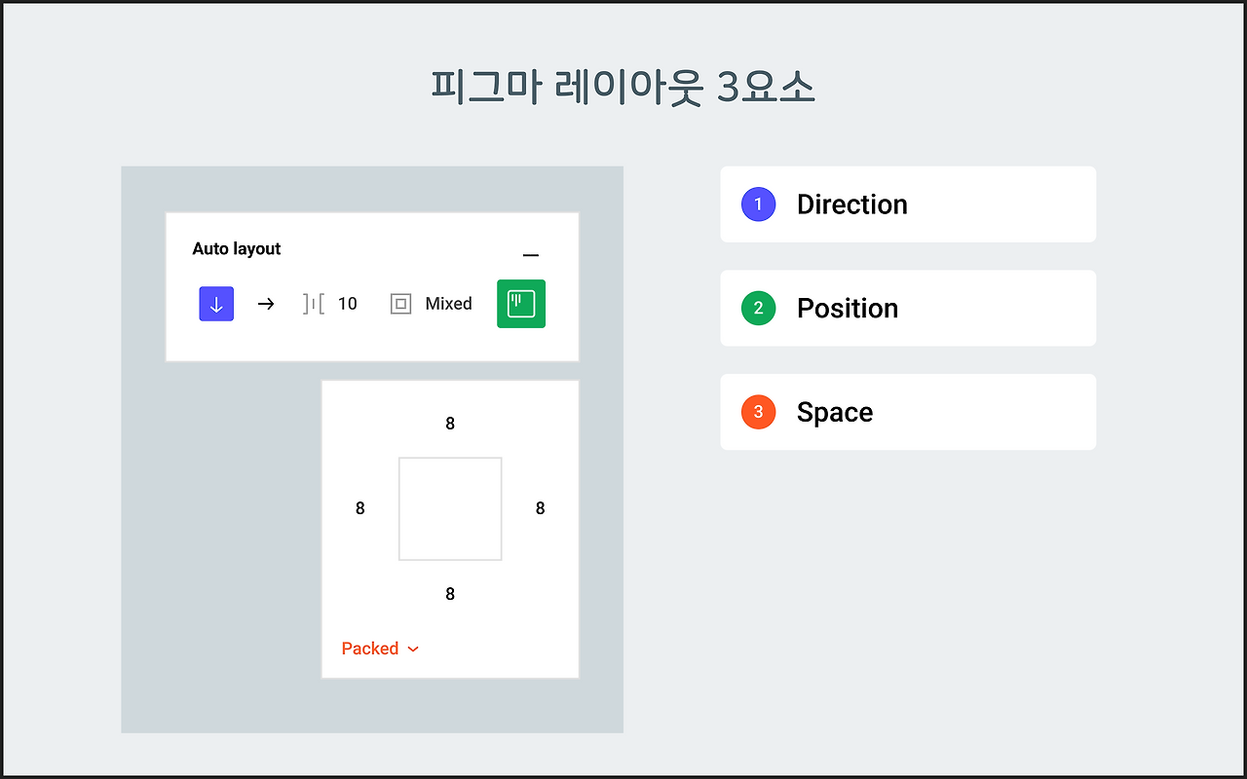Select the vertical direction down arrow

(216, 304)
